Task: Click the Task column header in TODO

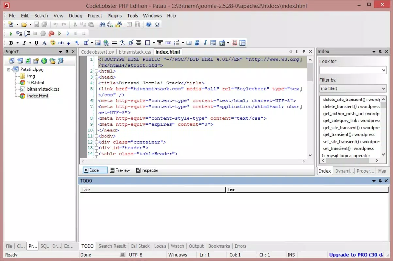Action: 153,190
